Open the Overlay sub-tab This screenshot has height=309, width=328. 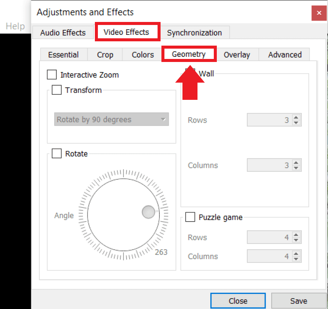237,55
